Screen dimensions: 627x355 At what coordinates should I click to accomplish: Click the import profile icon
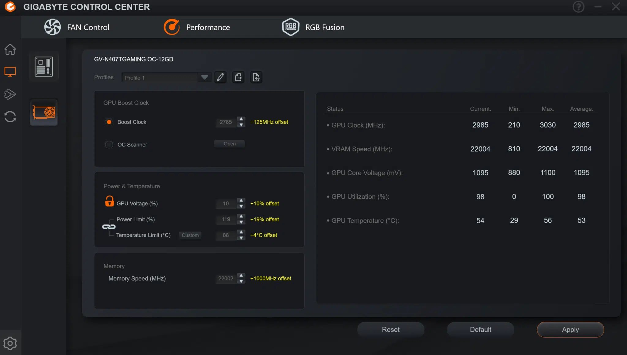coord(256,77)
